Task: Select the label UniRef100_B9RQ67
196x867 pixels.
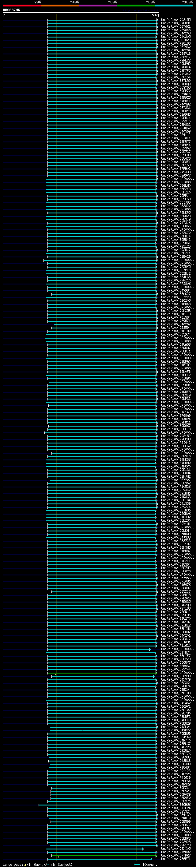Action: coord(176,426)
